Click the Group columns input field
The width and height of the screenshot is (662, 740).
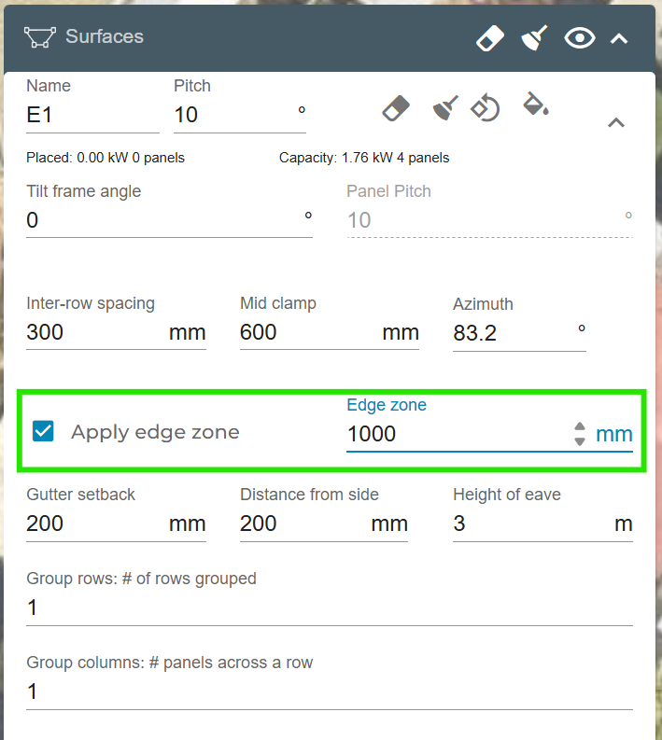(327, 692)
